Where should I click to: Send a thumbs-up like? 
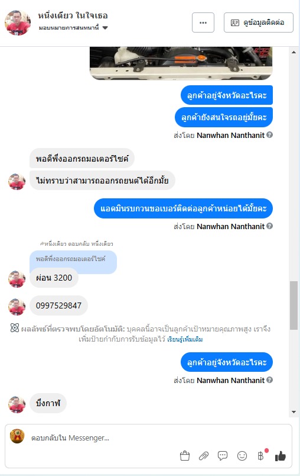[281, 456]
